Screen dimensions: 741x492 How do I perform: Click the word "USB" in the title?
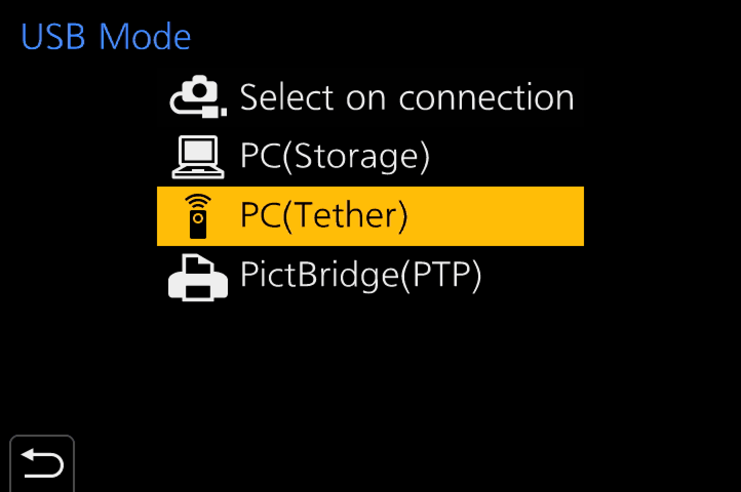point(53,37)
